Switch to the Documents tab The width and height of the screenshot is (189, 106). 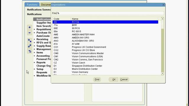pyautogui.click(x=46, y=5)
